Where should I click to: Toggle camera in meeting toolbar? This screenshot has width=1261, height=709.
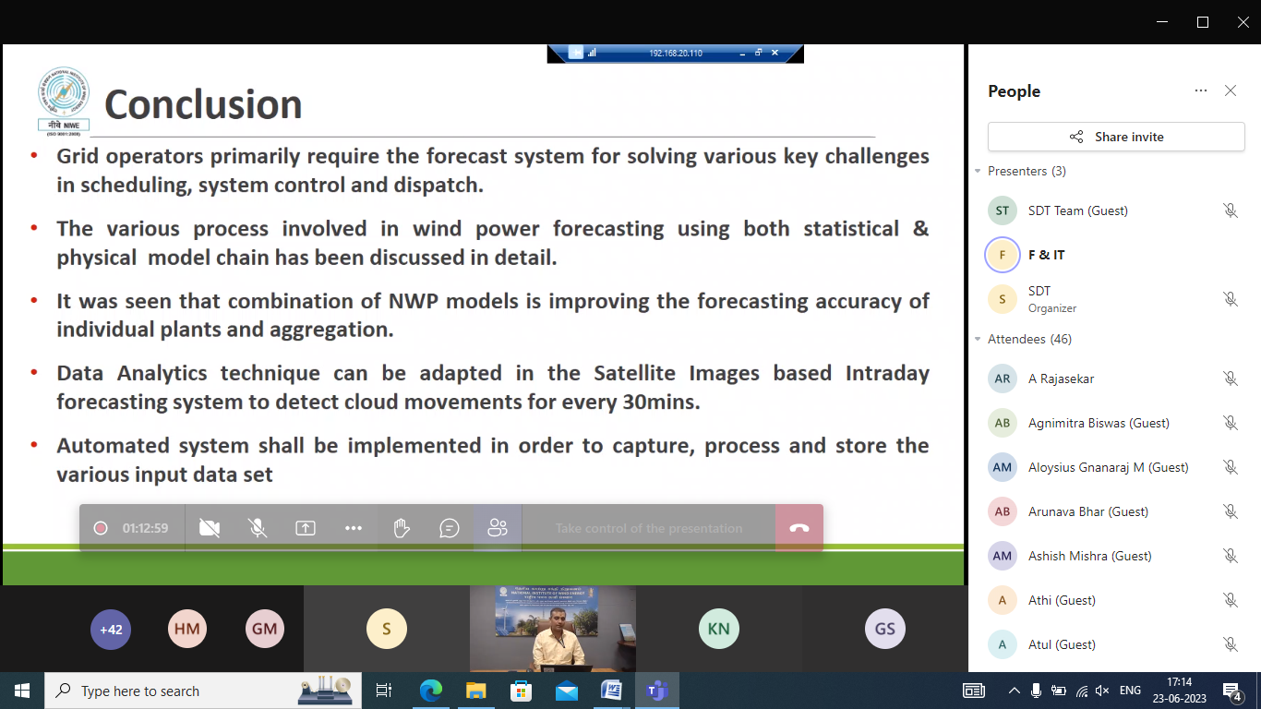(210, 528)
